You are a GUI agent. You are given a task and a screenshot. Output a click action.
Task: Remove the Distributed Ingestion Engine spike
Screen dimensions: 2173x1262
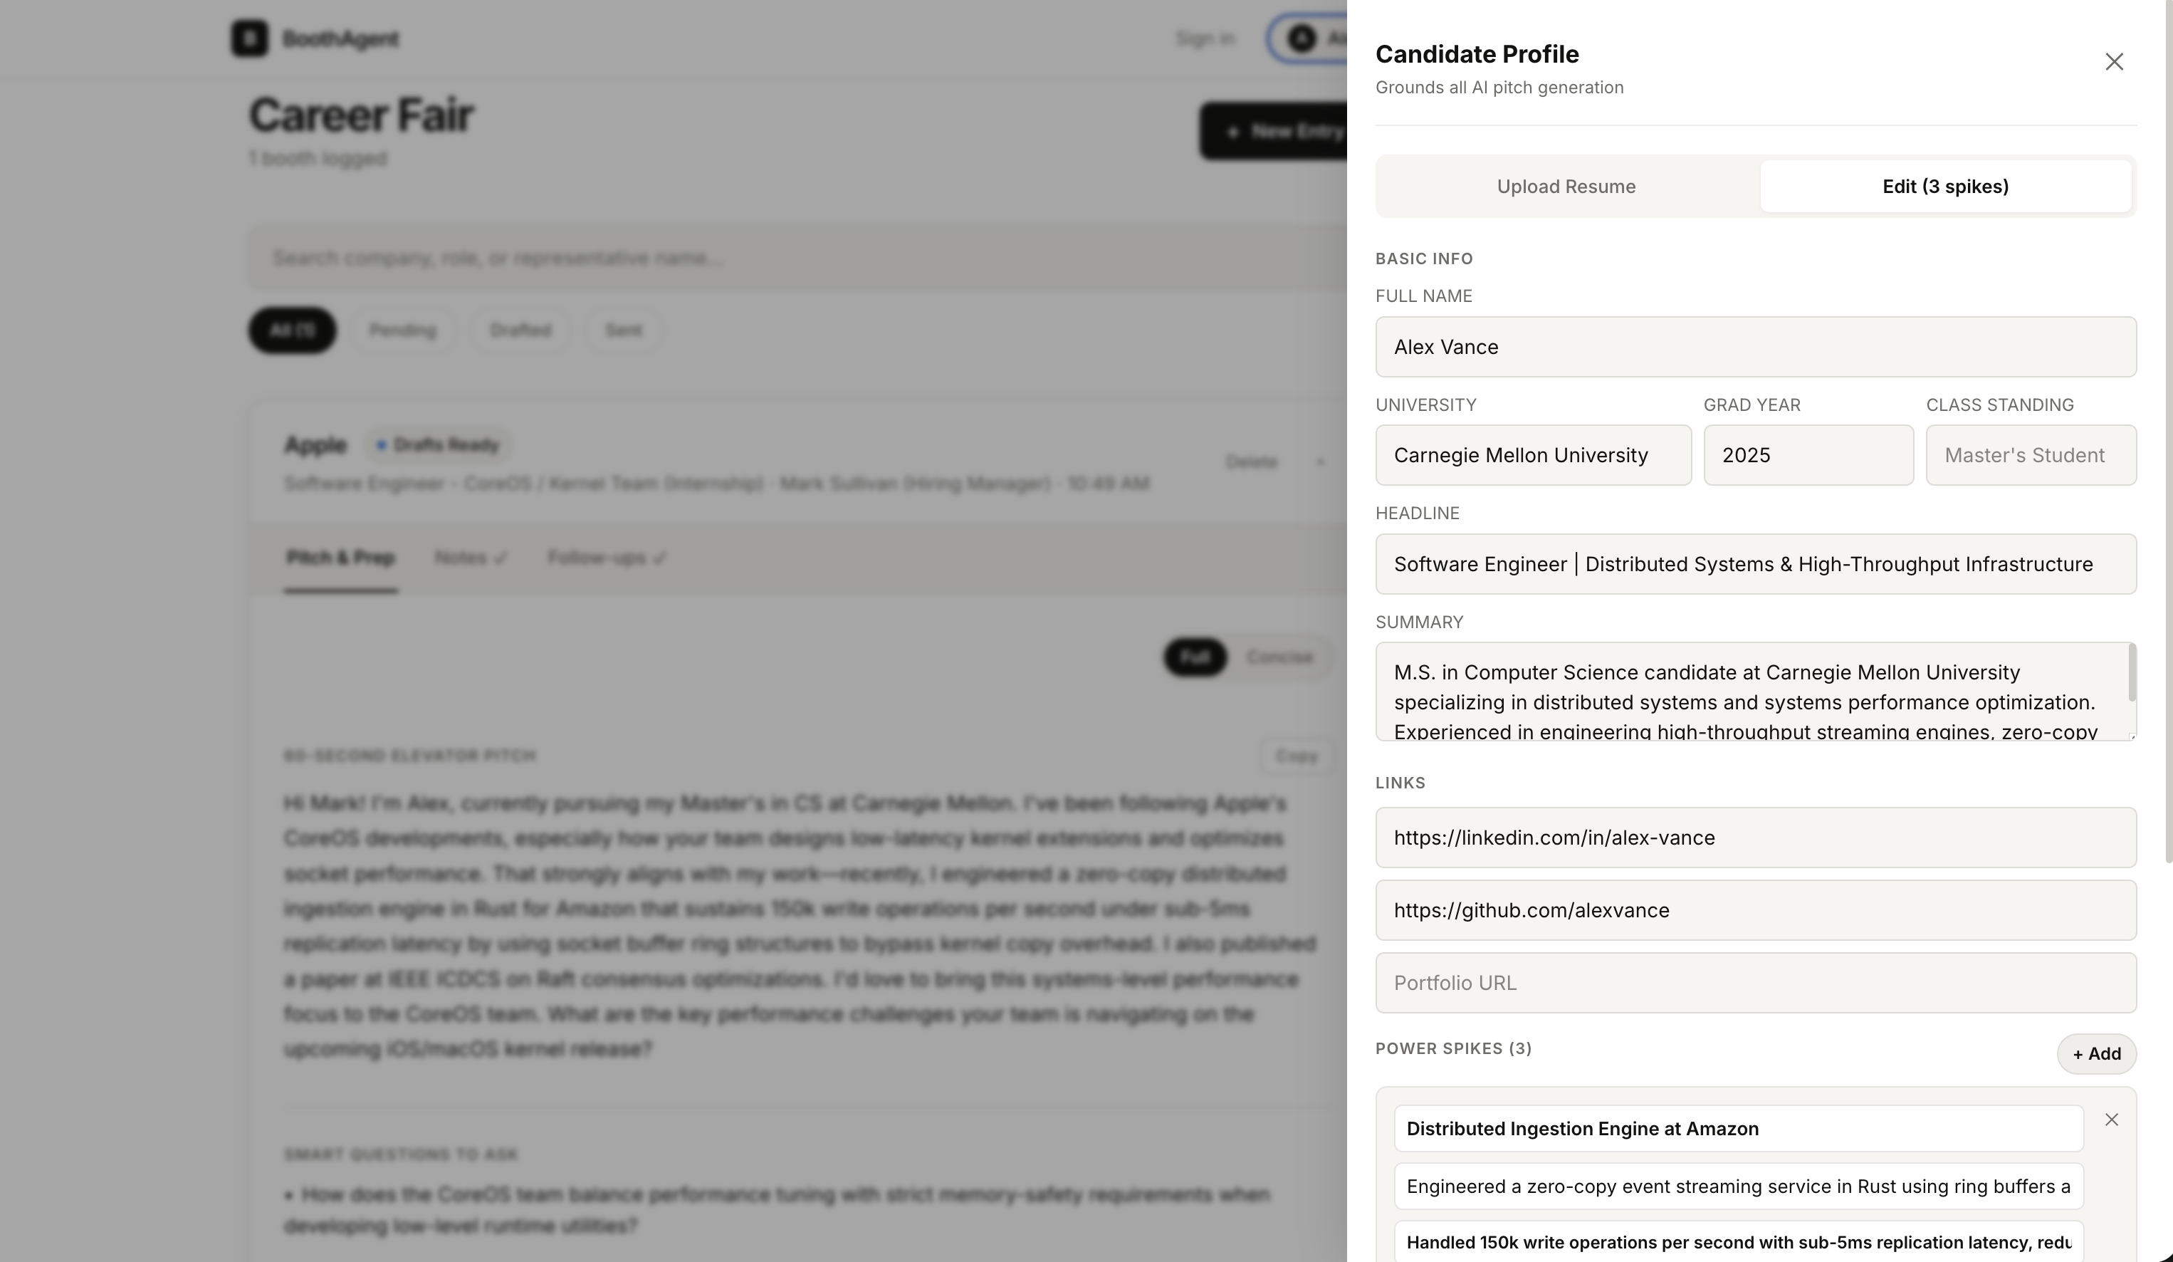2111,1120
